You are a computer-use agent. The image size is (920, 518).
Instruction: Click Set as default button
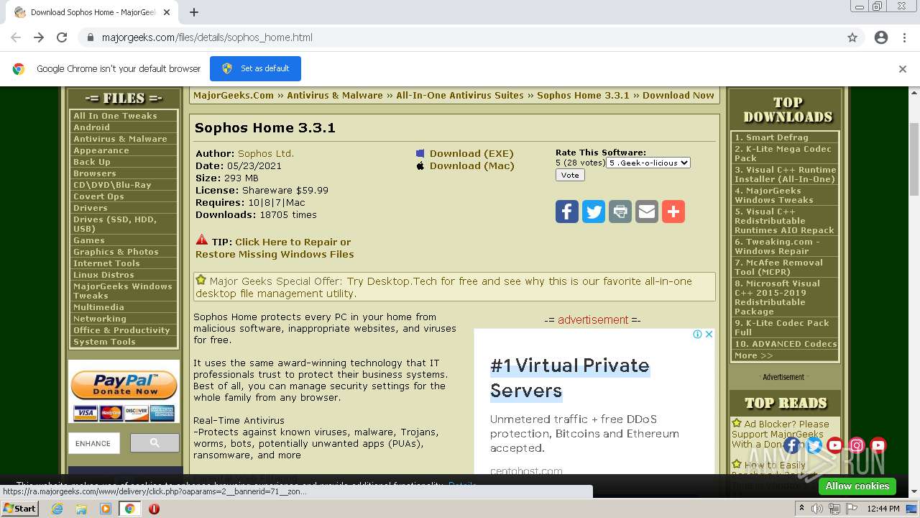click(255, 68)
